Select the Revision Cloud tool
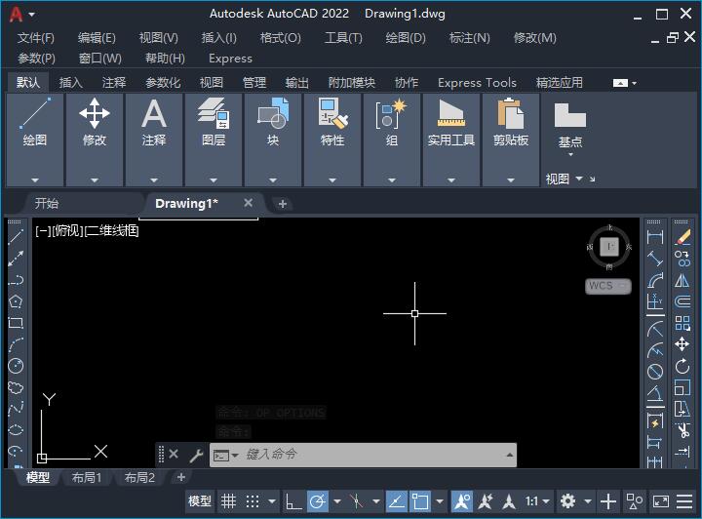The image size is (702, 519). 16,387
